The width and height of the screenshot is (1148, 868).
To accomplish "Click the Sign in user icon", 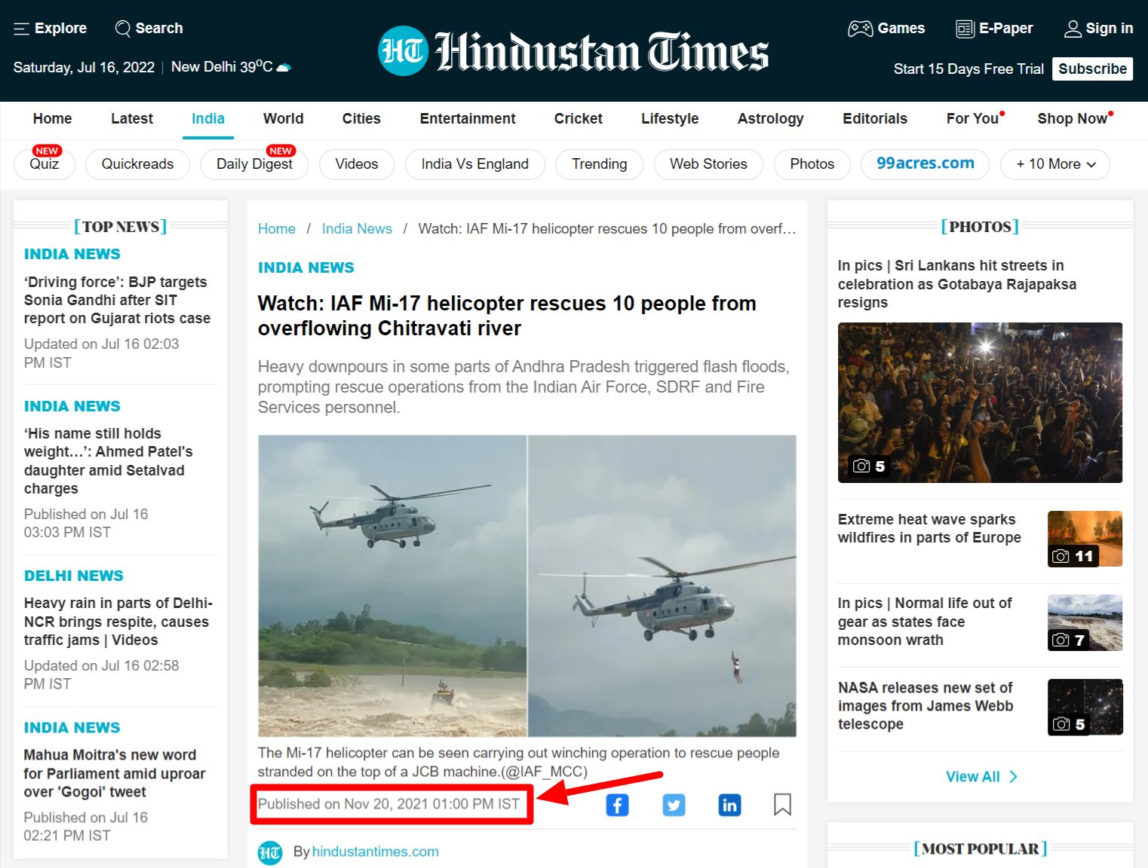I will pos(1073,29).
